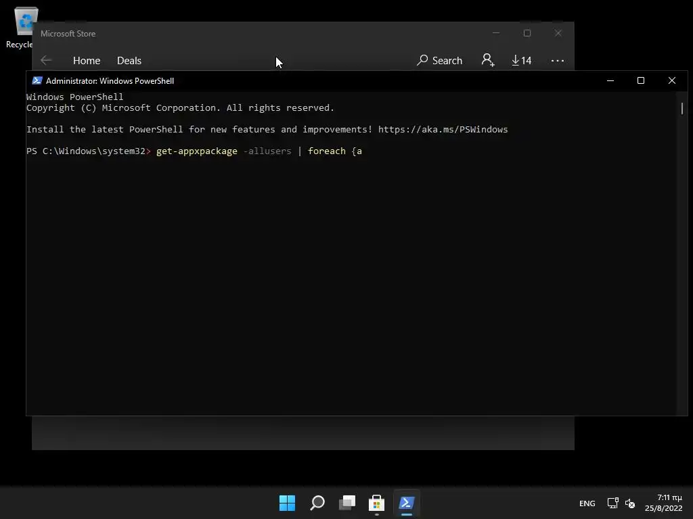
Task: Click the Administrator: Windows PowerShell title text
Action: [x=110, y=81]
